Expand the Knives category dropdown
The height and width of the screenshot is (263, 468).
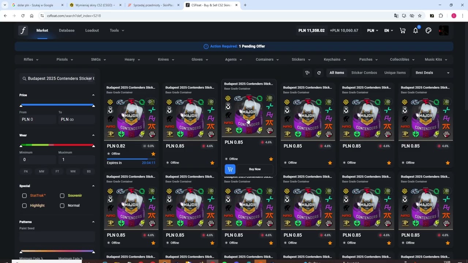(166, 60)
